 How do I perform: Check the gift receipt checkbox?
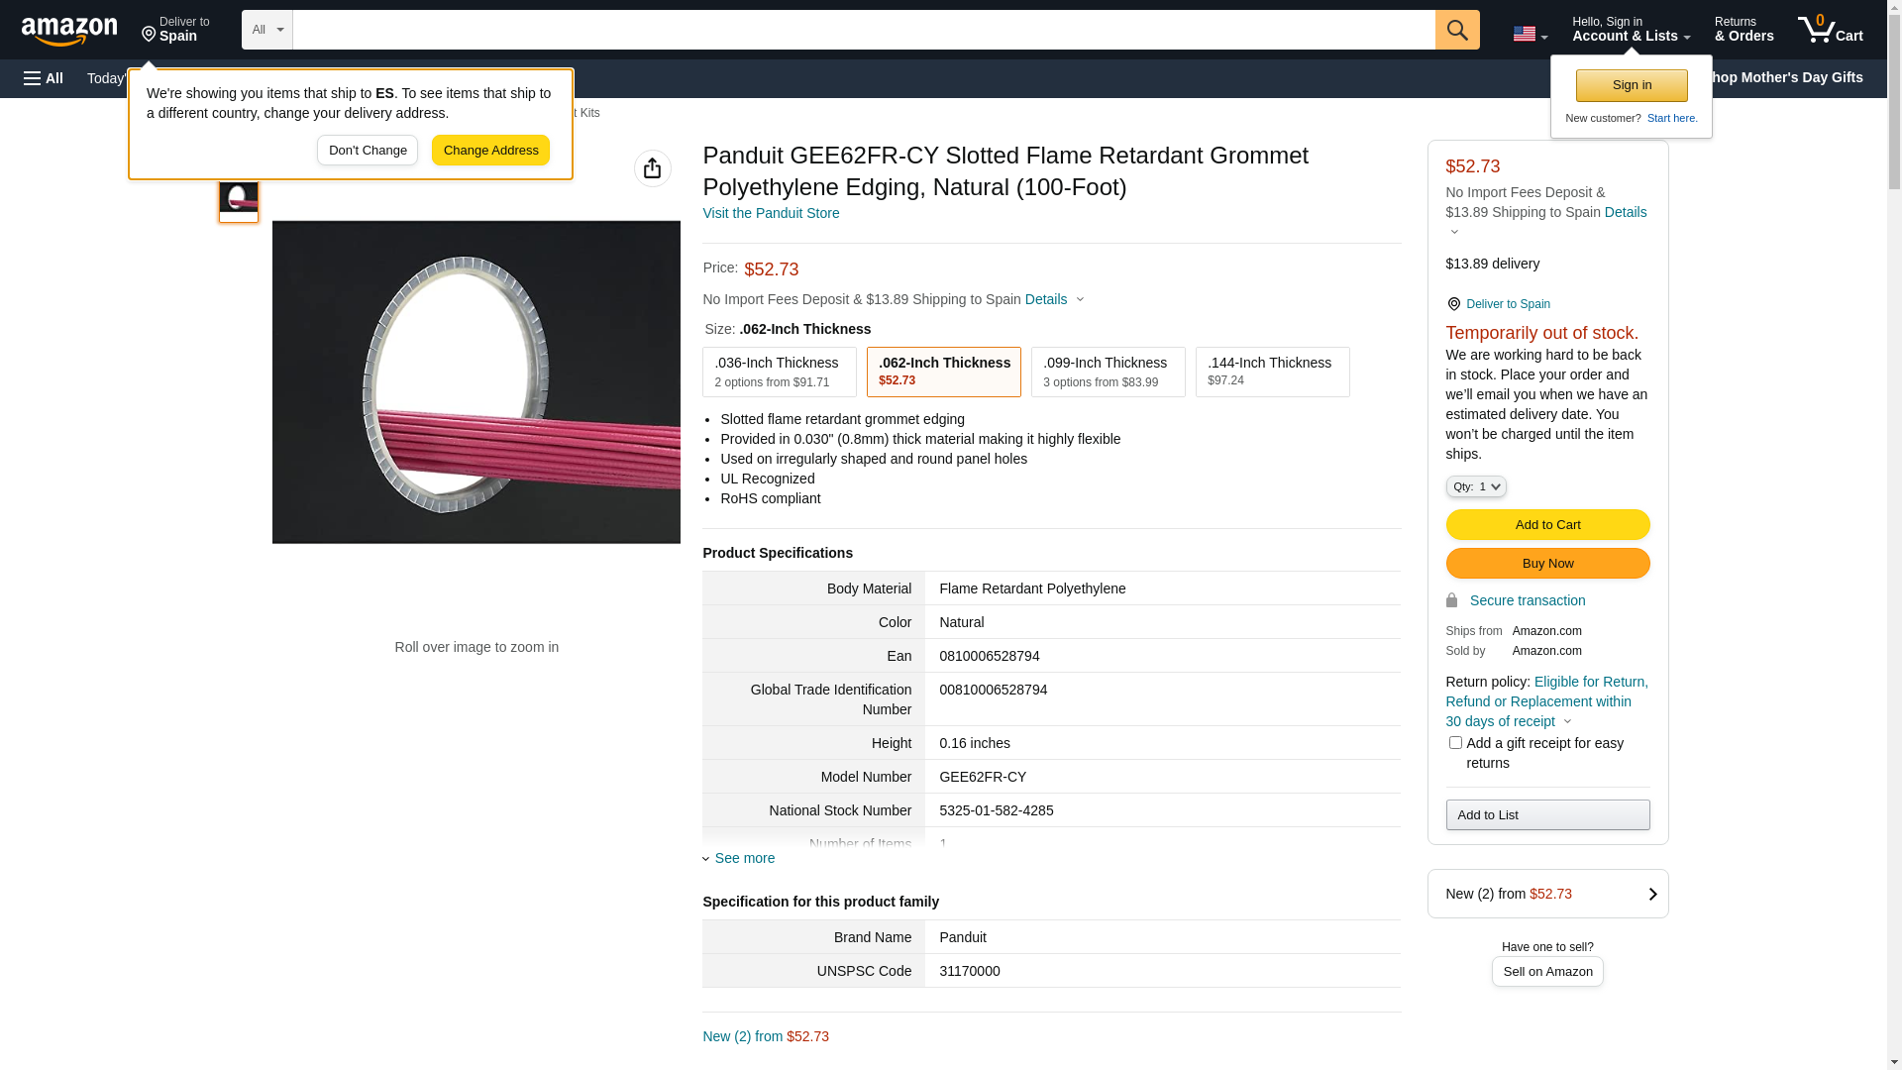point(1454,743)
